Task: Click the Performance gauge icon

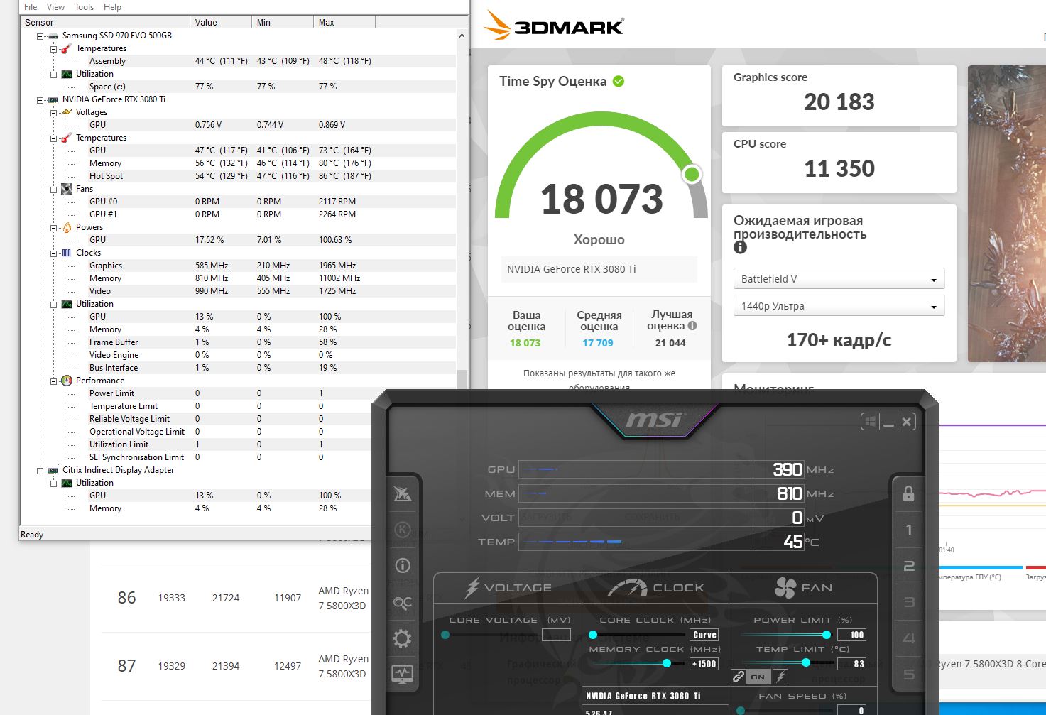Action: pos(67,381)
